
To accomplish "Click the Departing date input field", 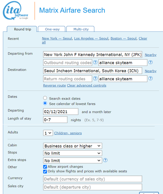I will pos(61,111).
